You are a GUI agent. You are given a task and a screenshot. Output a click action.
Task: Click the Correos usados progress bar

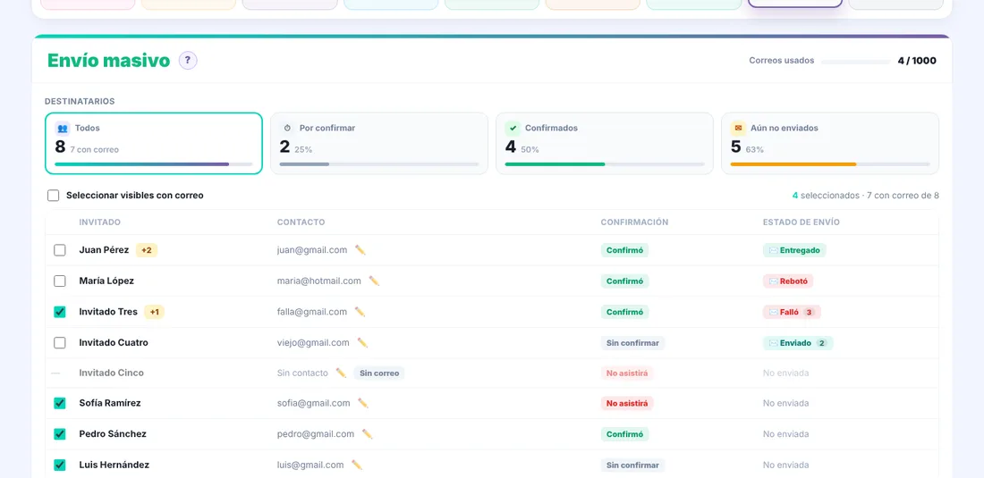point(855,62)
